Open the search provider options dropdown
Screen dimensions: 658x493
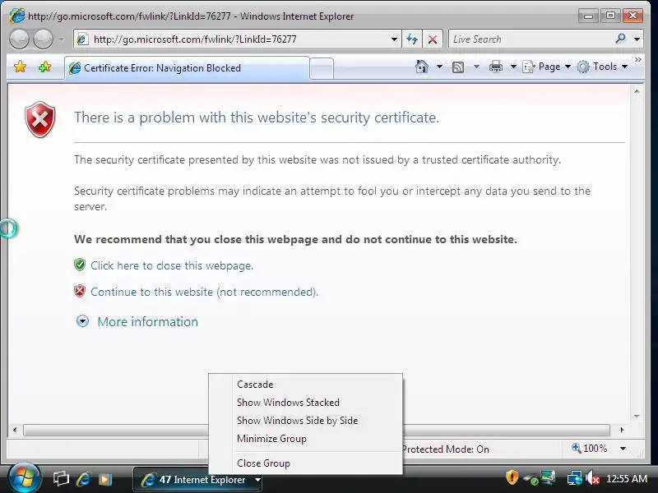tap(637, 39)
